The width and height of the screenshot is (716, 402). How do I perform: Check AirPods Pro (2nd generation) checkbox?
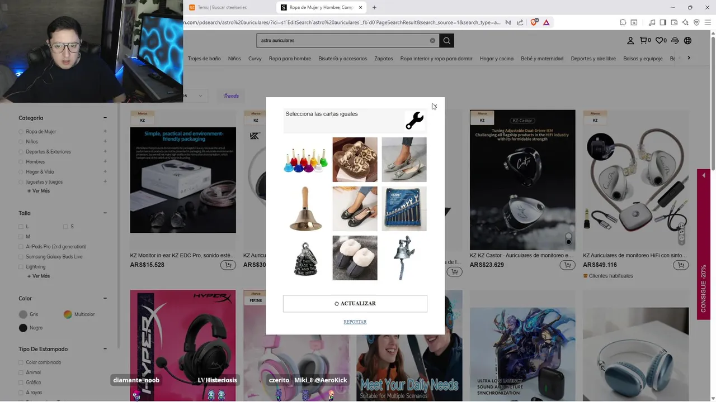coord(21,247)
